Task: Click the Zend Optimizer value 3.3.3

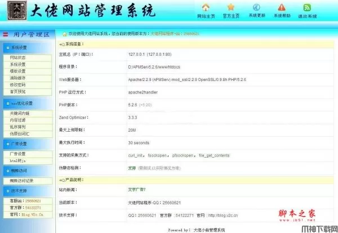Action: [132, 118]
